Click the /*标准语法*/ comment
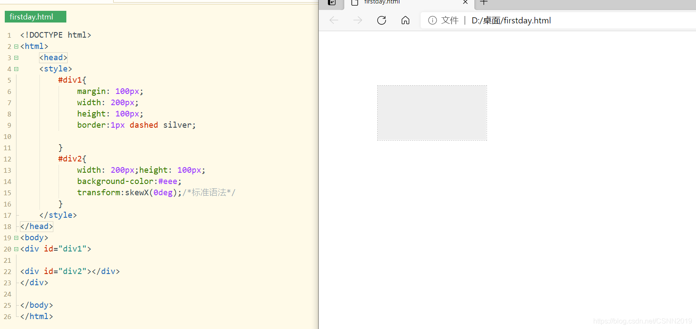This screenshot has height=329, width=696. tap(209, 193)
